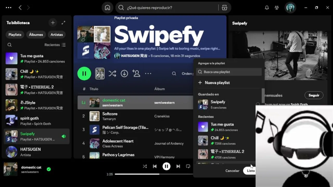Image resolution: width=333 pixels, height=187 pixels.
Task: Open Recientes sort dropdown
Action: coord(55,45)
